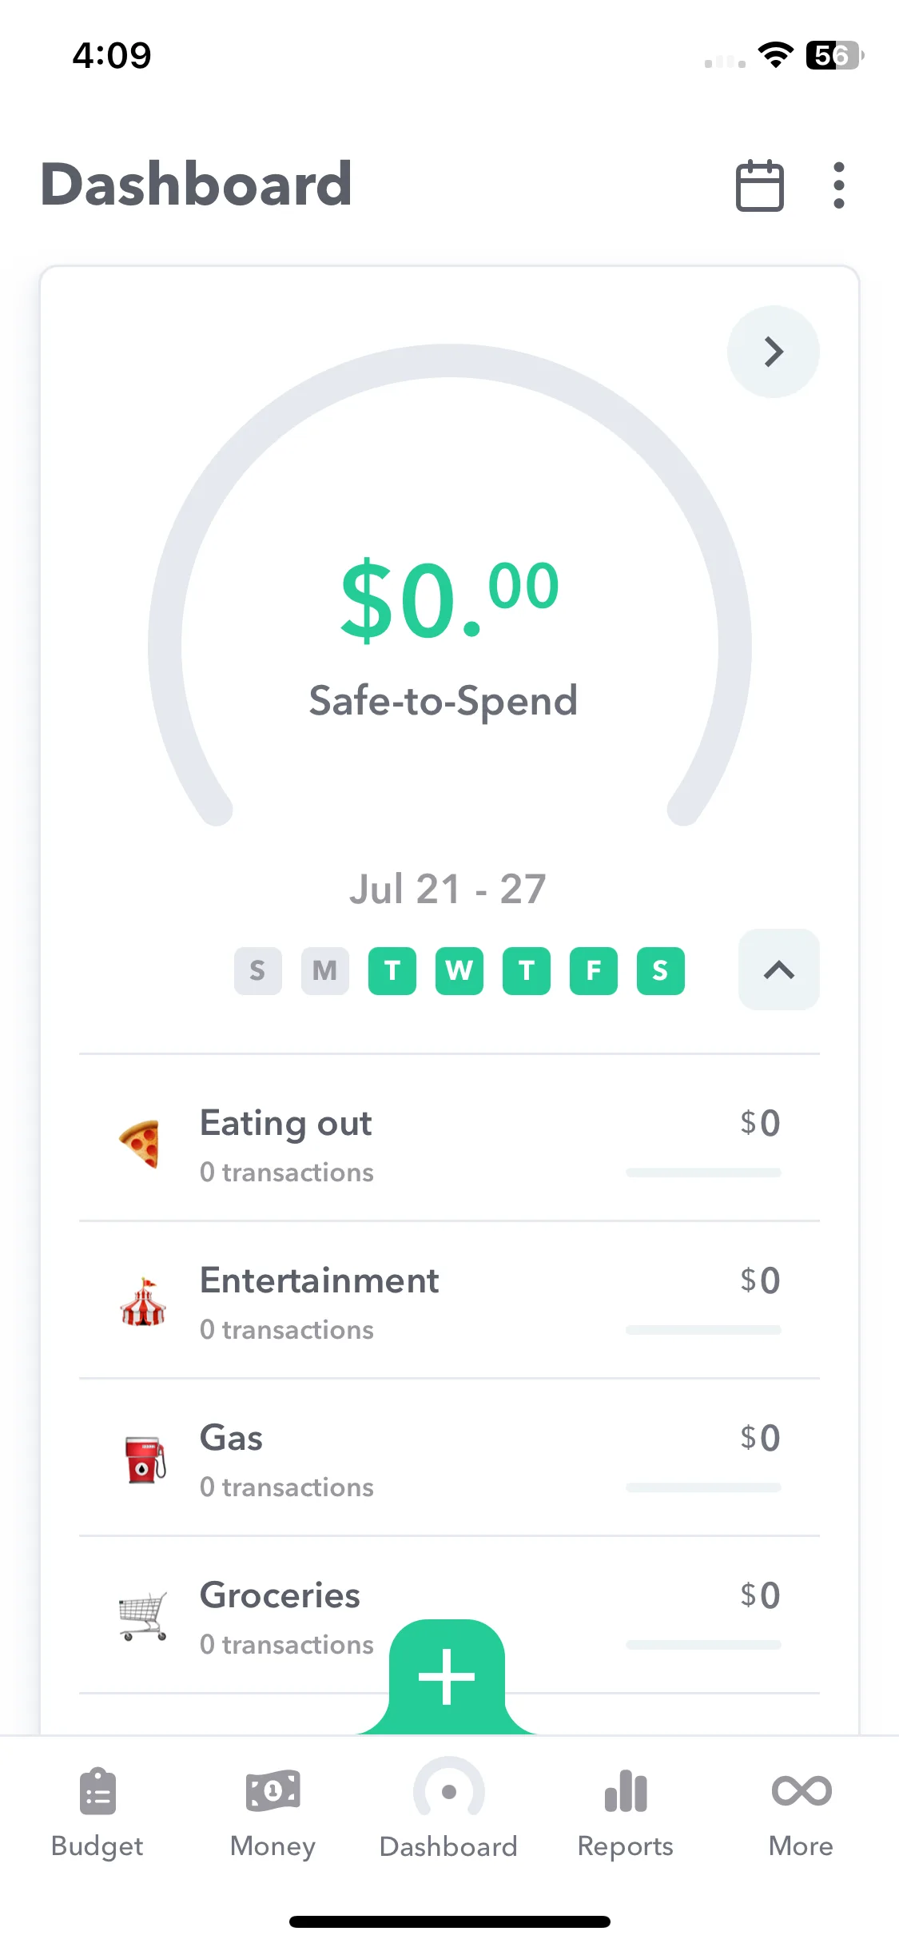
Task: Tap the green plus add button
Action: pyautogui.click(x=447, y=1676)
